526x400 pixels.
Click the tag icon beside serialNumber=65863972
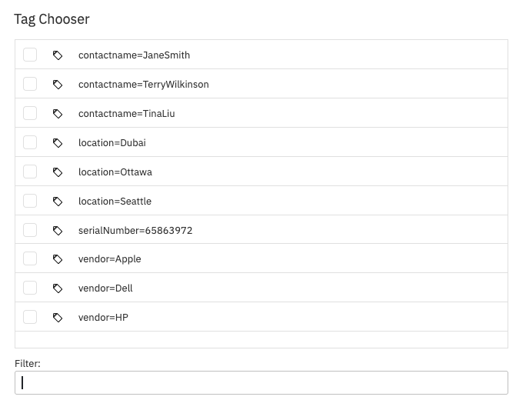(58, 231)
